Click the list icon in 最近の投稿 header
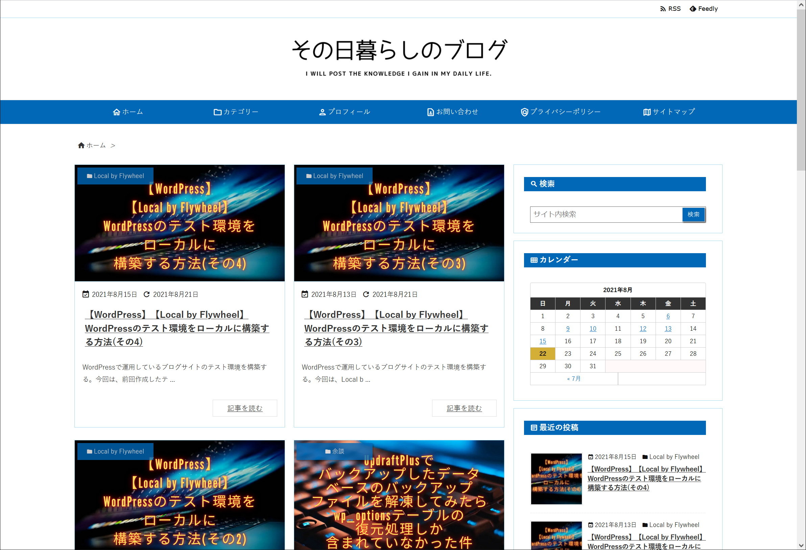The image size is (806, 550). tap(534, 427)
